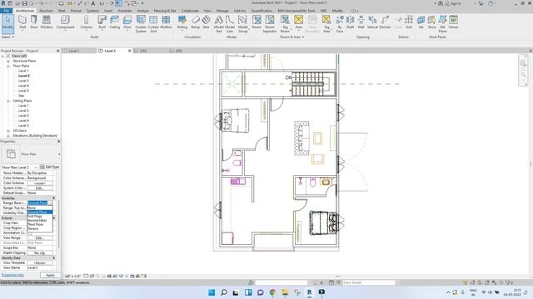The width and height of the screenshot is (533, 299).
Task: Click Edit button for View Range
Action: click(x=40, y=238)
